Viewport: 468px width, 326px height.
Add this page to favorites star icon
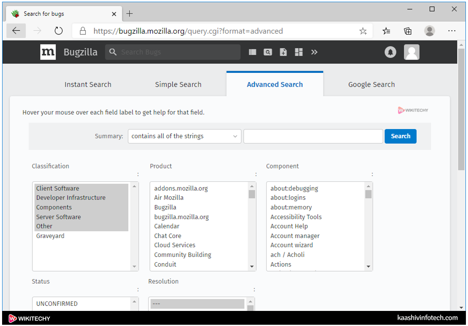(363, 31)
